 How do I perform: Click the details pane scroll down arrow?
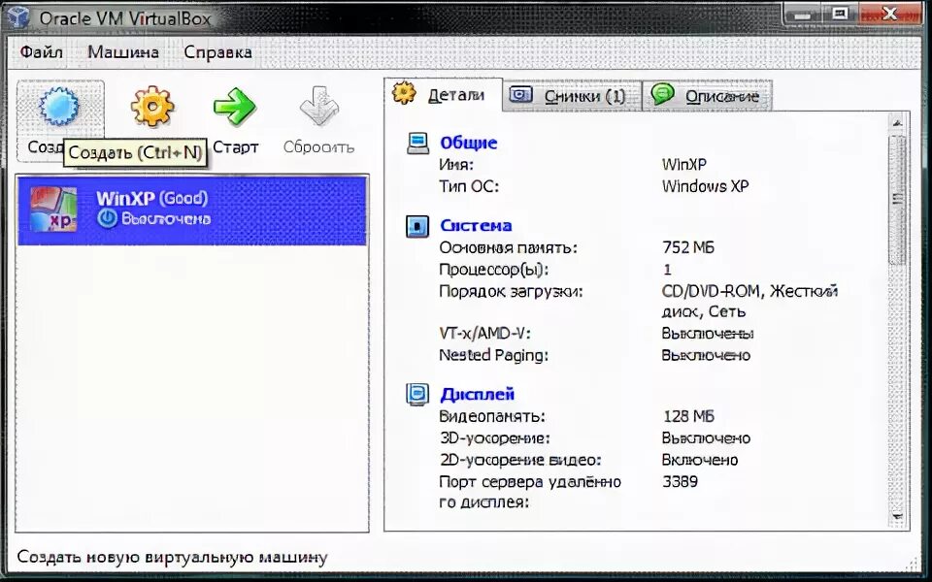click(897, 516)
